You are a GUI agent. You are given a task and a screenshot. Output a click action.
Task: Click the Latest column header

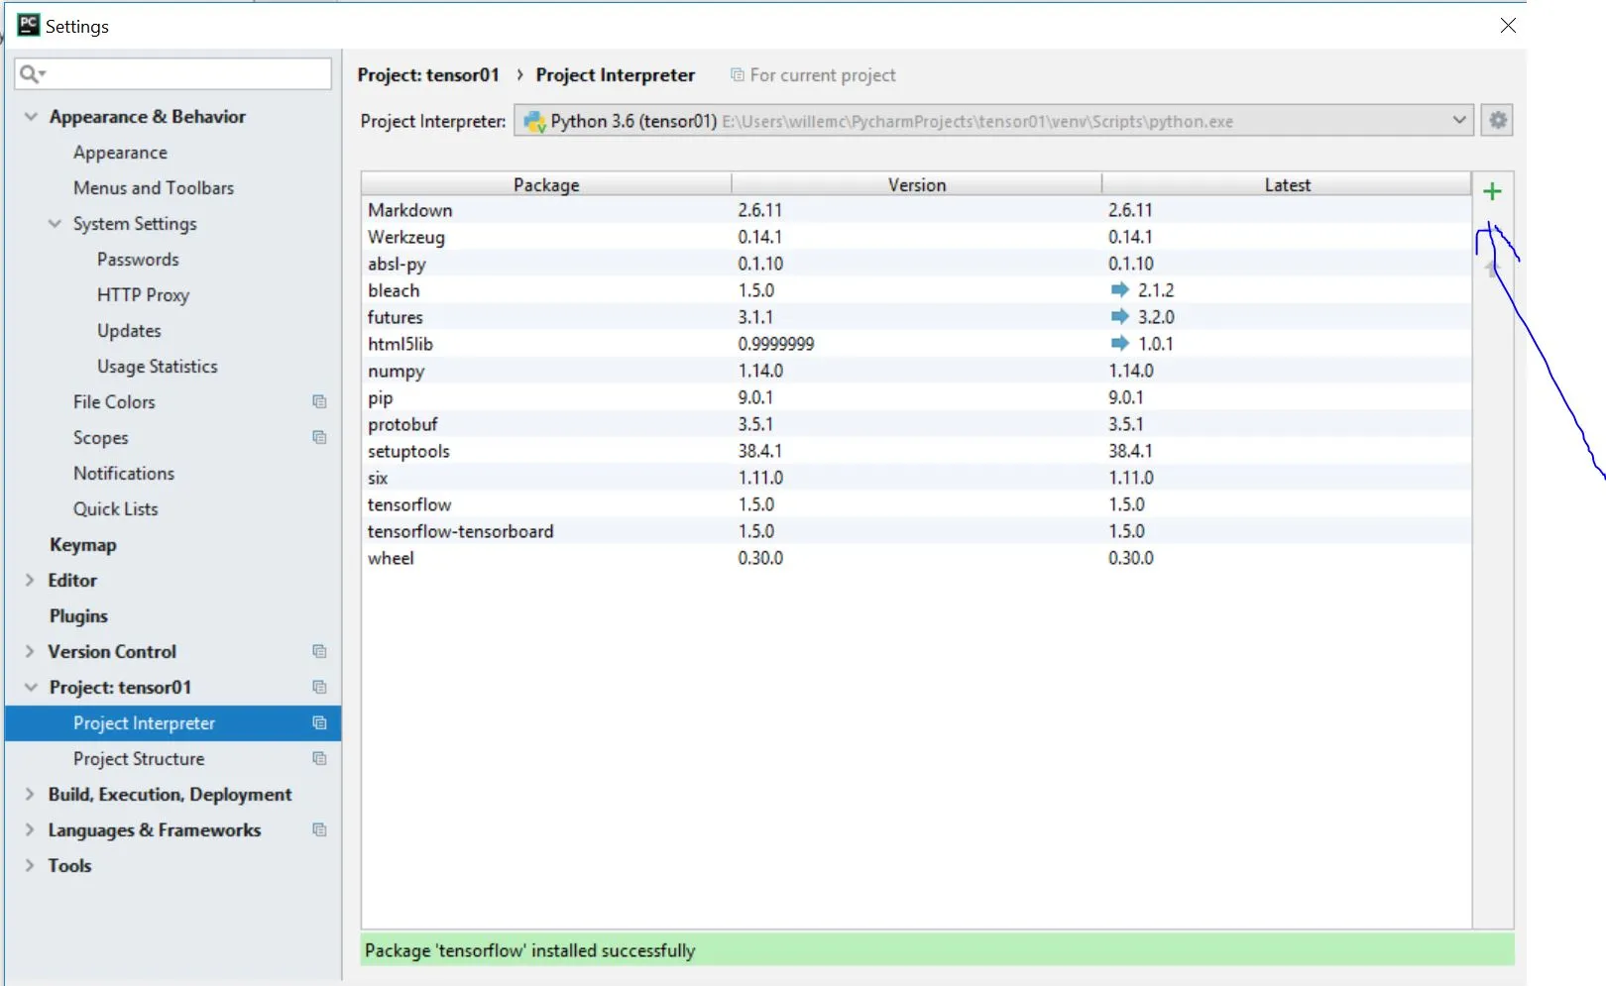(x=1287, y=184)
